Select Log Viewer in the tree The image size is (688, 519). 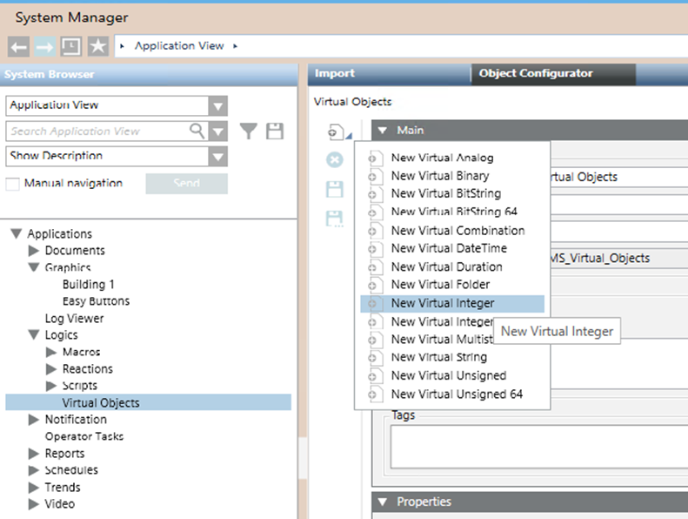tap(74, 319)
